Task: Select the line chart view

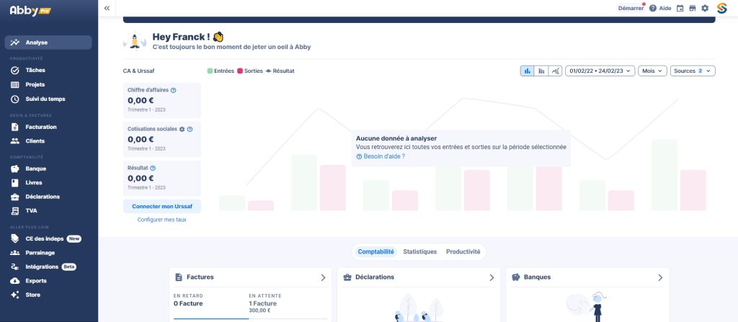Action: coord(556,71)
